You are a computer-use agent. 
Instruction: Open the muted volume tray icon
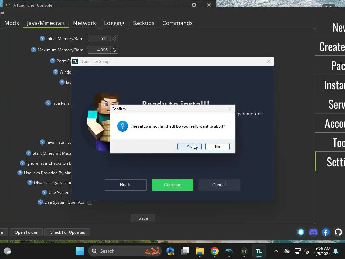click(x=306, y=251)
